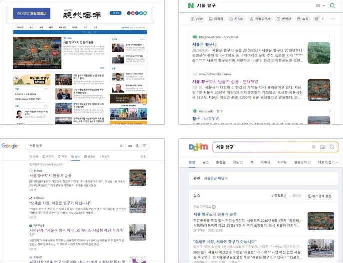
Task: Click the Google search magnifier icon
Action: coord(144,146)
